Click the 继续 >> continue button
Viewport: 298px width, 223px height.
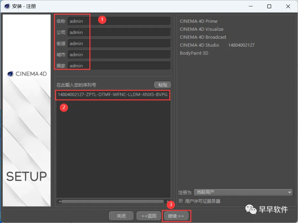point(176,216)
